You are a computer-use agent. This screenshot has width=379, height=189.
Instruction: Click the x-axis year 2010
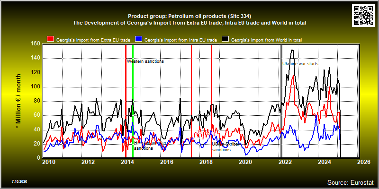(x=49, y=162)
